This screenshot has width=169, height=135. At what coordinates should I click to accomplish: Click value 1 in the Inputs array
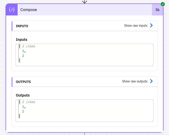(x=23, y=51)
